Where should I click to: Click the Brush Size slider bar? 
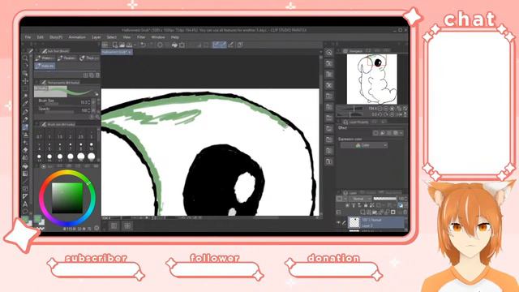[52, 105]
